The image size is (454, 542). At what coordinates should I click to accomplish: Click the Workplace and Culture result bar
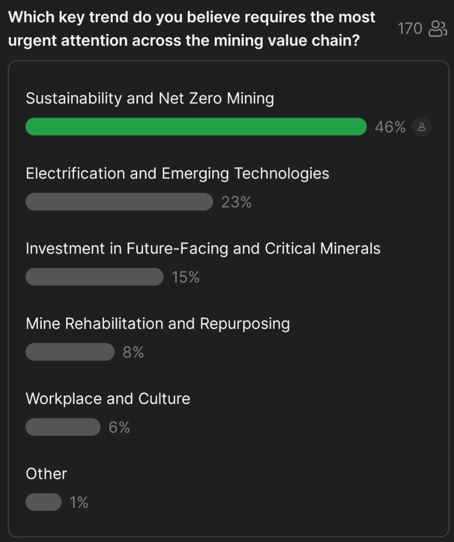63,427
